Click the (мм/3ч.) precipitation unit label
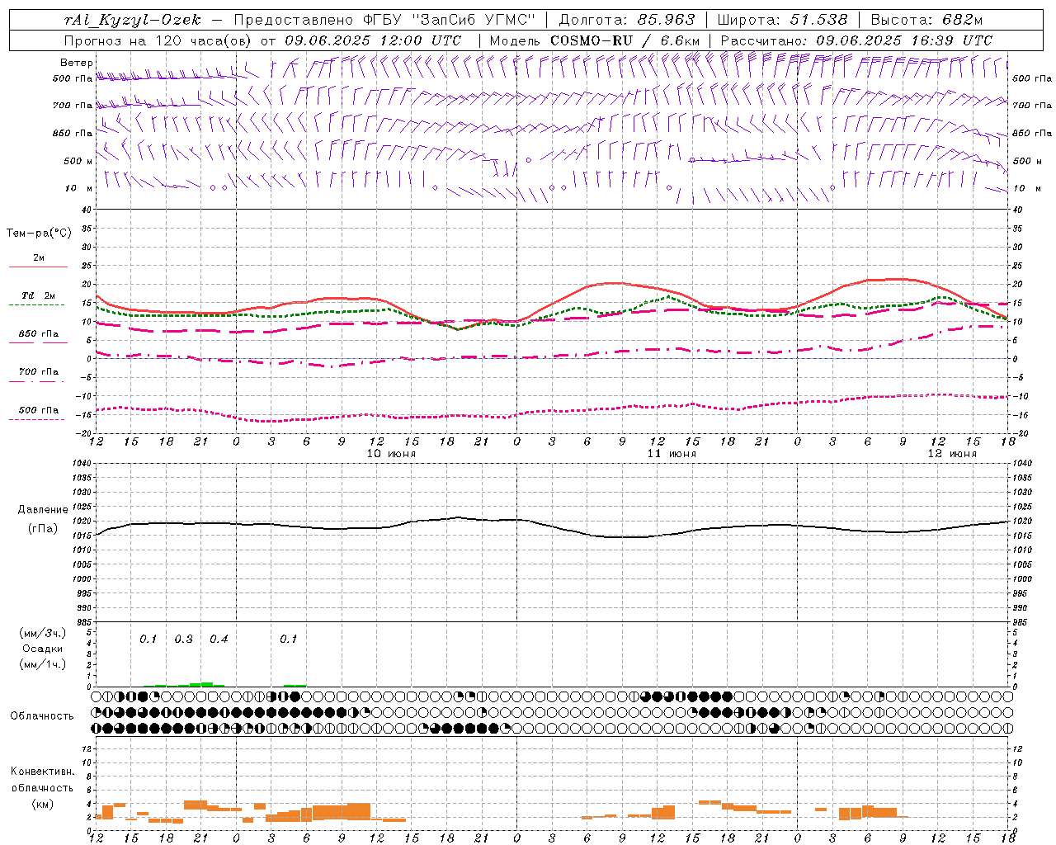 [x=43, y=633]
